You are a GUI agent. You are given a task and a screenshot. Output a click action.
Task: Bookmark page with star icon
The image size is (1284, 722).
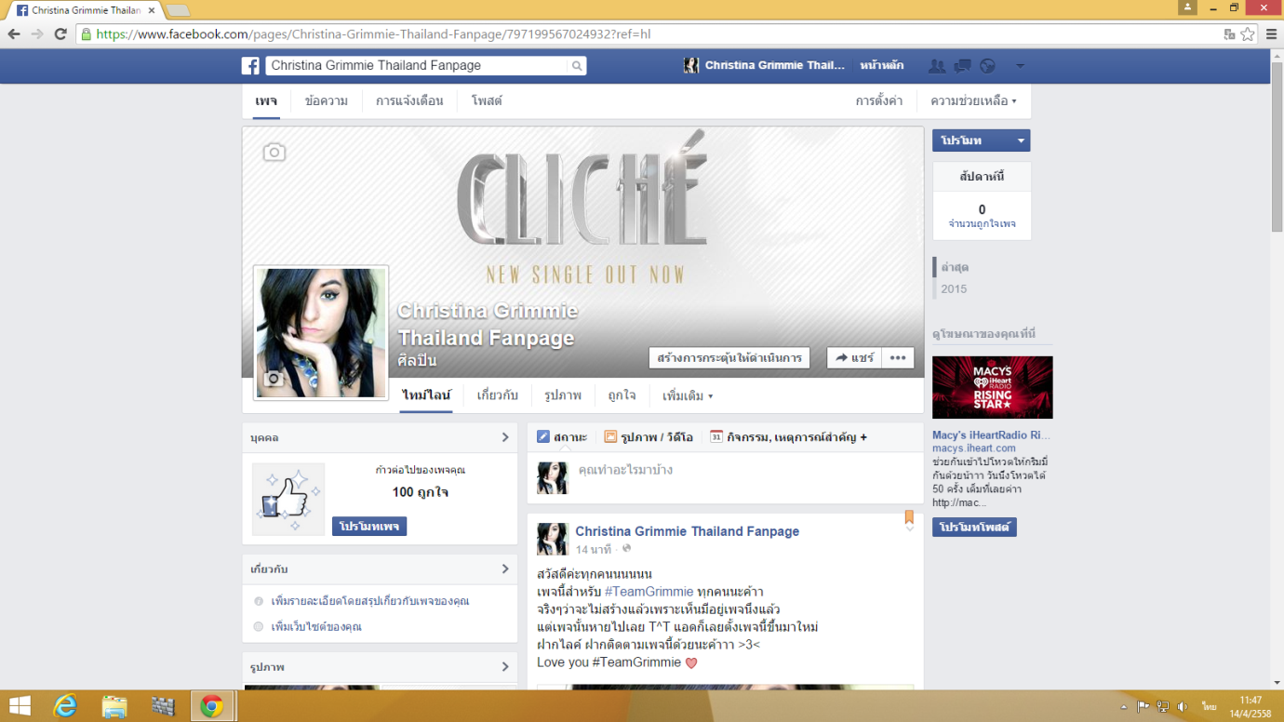click(x=1248, y=34)
